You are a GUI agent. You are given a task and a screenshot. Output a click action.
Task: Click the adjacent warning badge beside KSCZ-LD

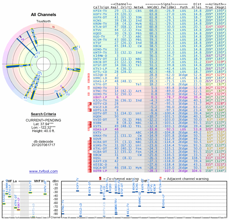(x=88, y=107)
